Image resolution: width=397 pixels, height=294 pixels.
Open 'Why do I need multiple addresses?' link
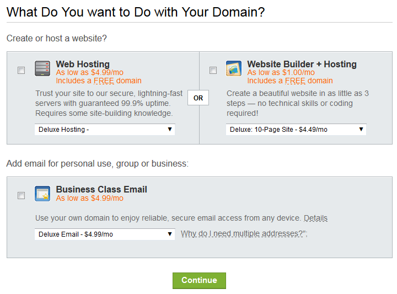242,233
